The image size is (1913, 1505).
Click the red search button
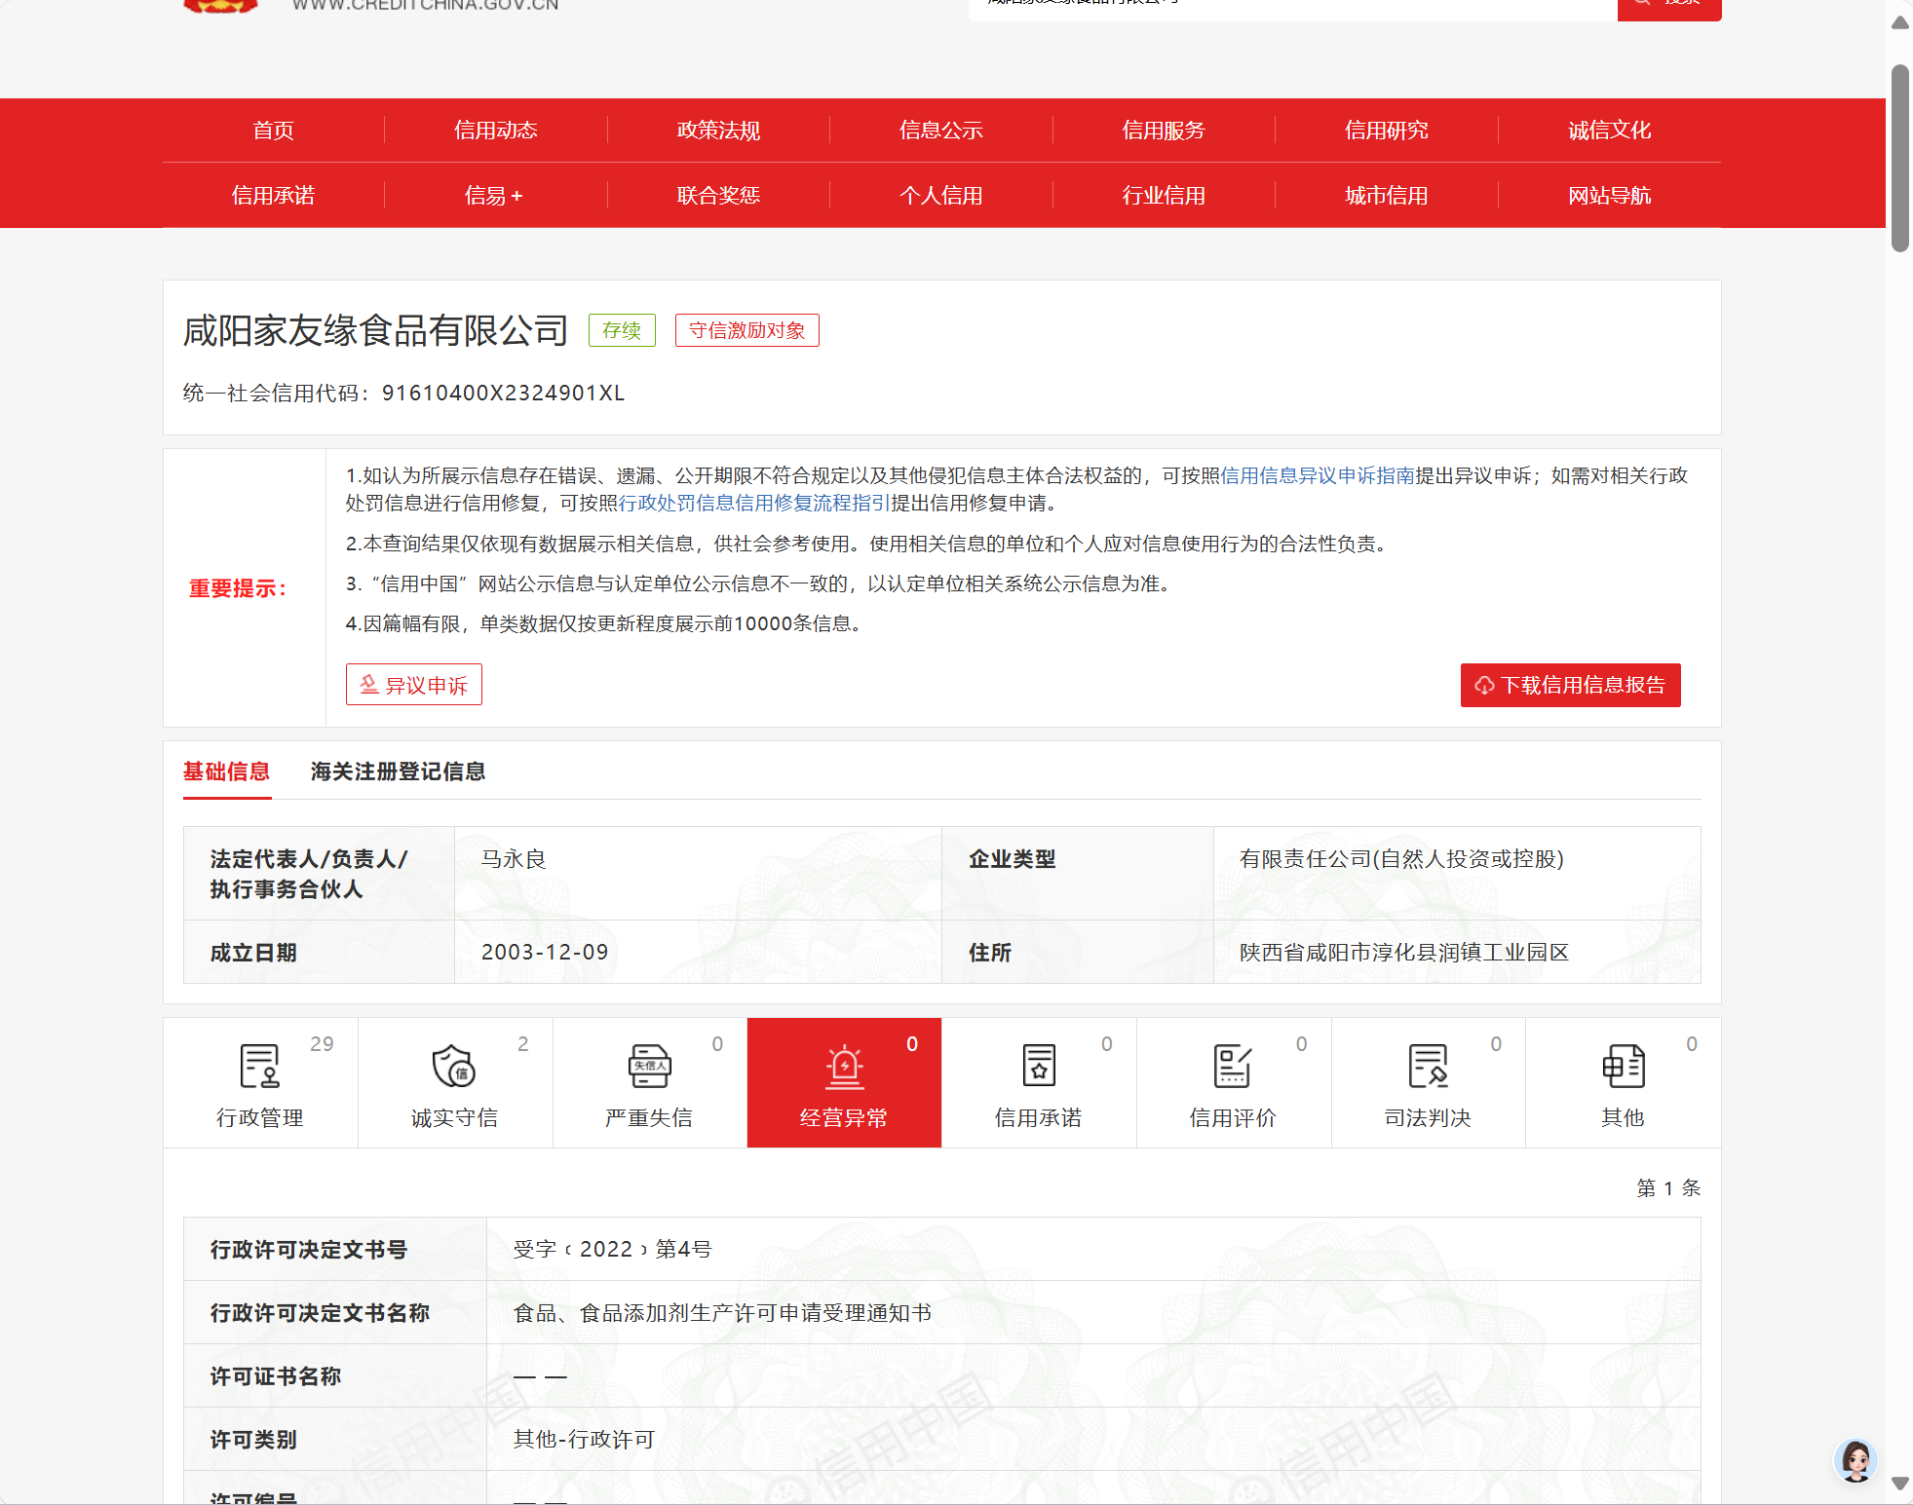[1669, 8]
